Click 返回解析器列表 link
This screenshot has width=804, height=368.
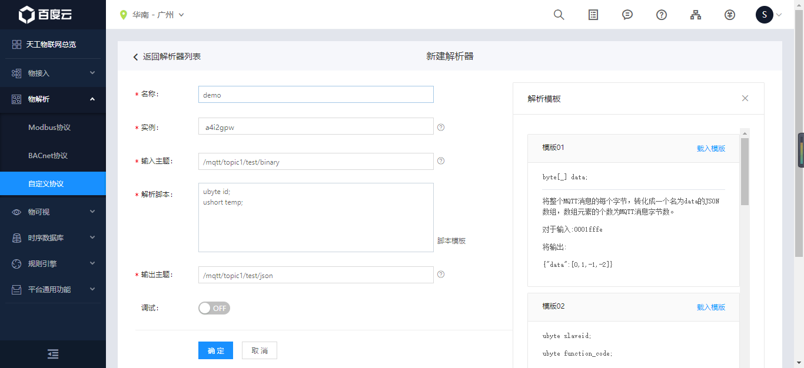pyautogui.click(x=172, y=56)
